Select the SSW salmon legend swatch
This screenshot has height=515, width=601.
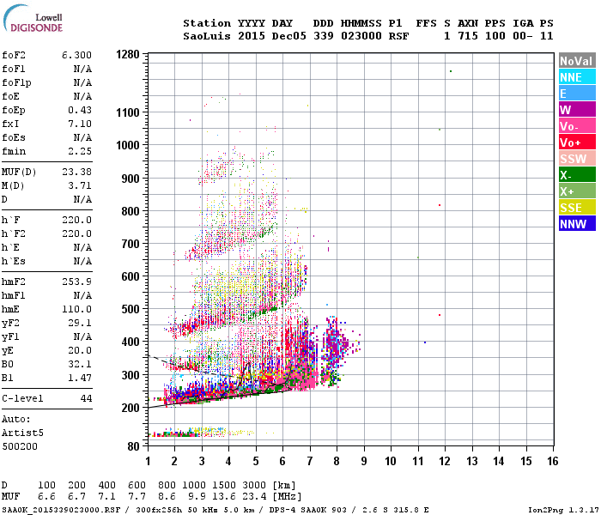coord(577,159)
